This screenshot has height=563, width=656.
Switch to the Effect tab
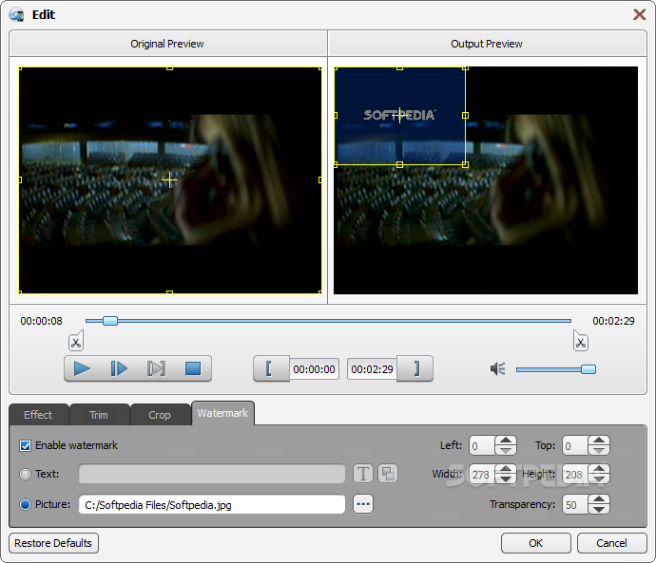pos(38,415)
